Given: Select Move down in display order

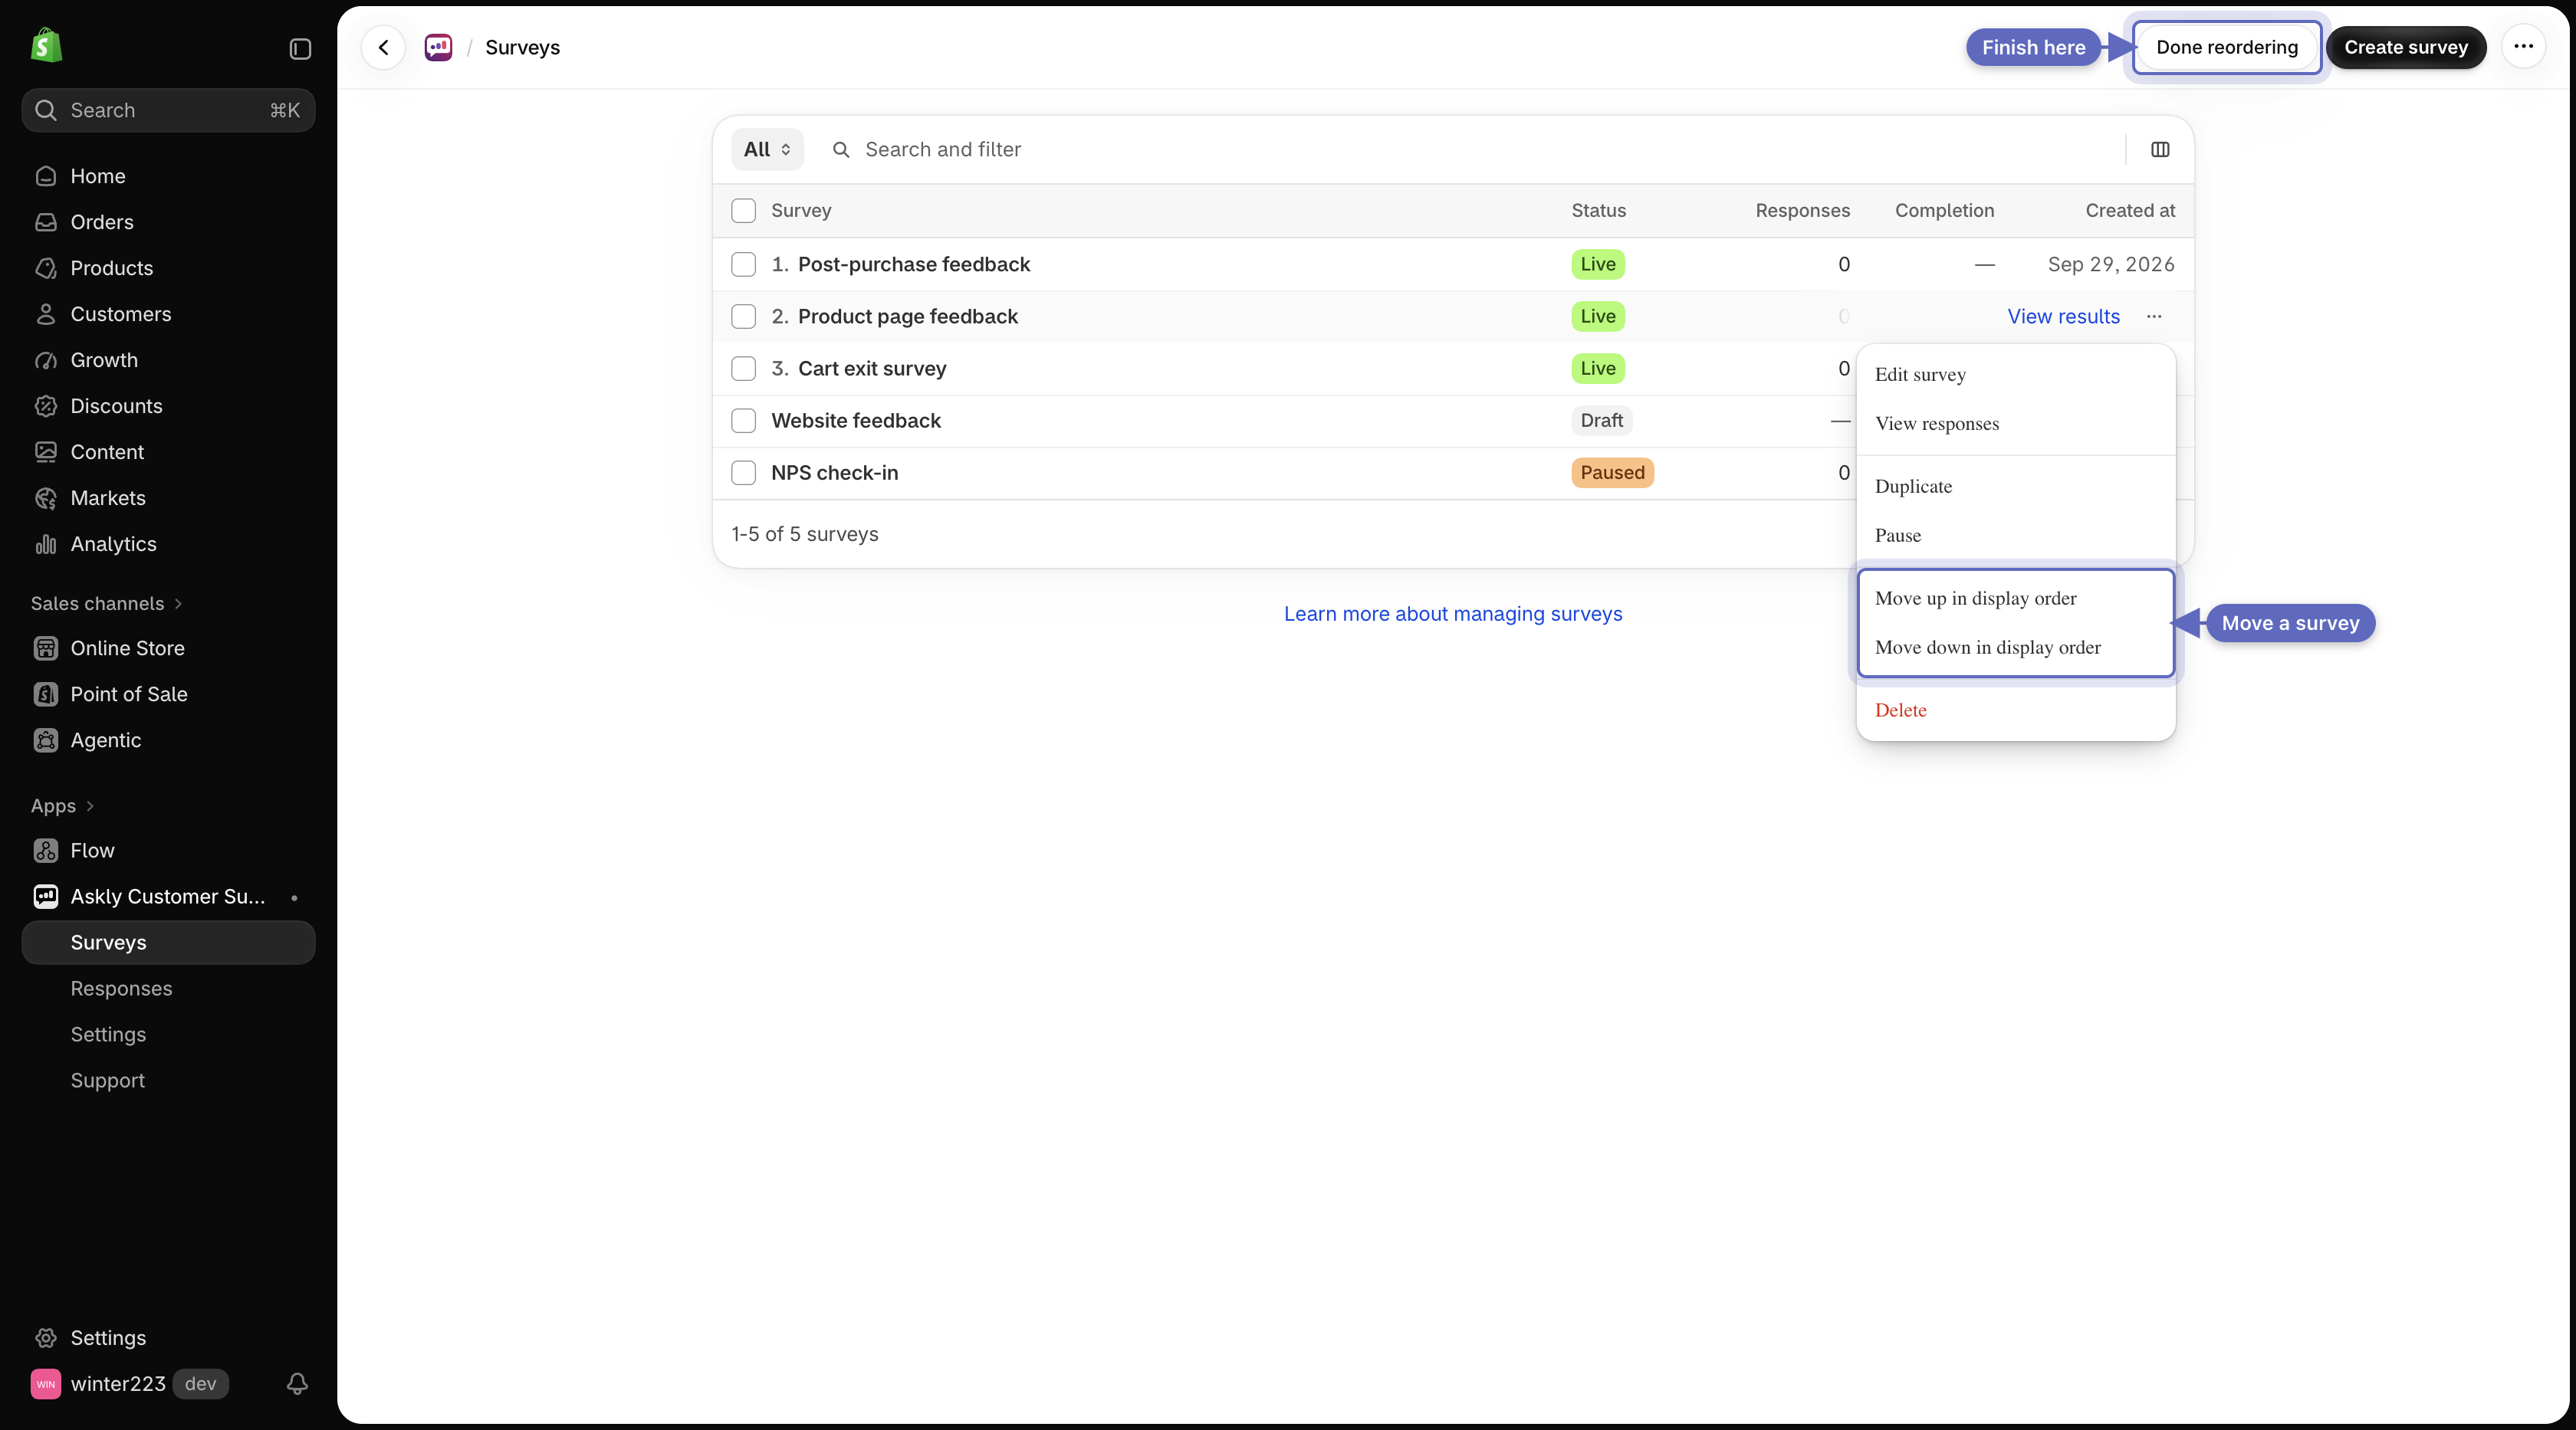Looking at the screenshot, I should click(2015, 647).
